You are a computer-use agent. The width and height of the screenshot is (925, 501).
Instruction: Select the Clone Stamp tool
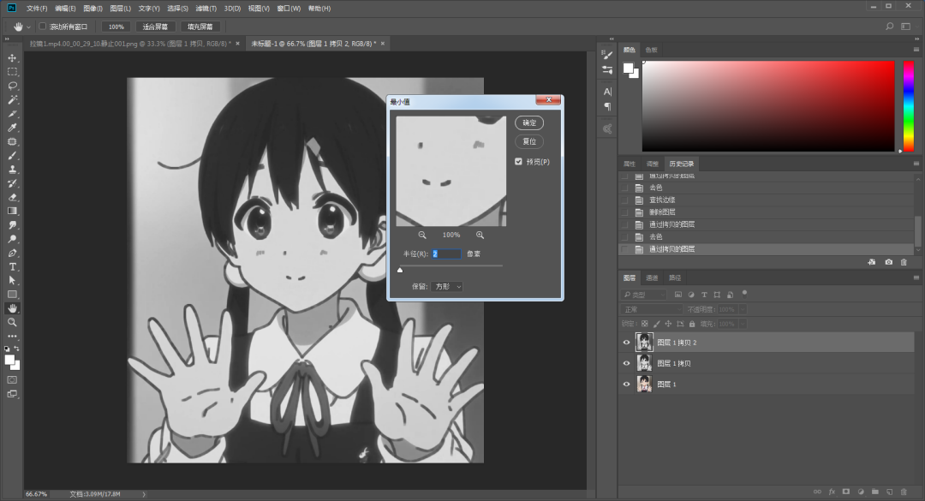pos(12,170)
